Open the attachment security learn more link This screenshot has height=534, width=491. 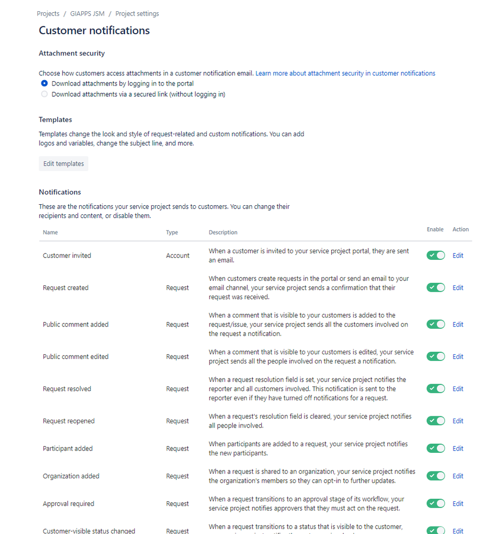tap(345, 73)
